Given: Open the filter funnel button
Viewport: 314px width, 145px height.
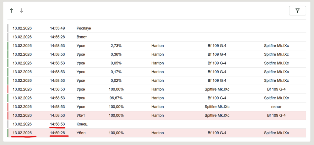Looking at the screenshot, I should [297, 11].
